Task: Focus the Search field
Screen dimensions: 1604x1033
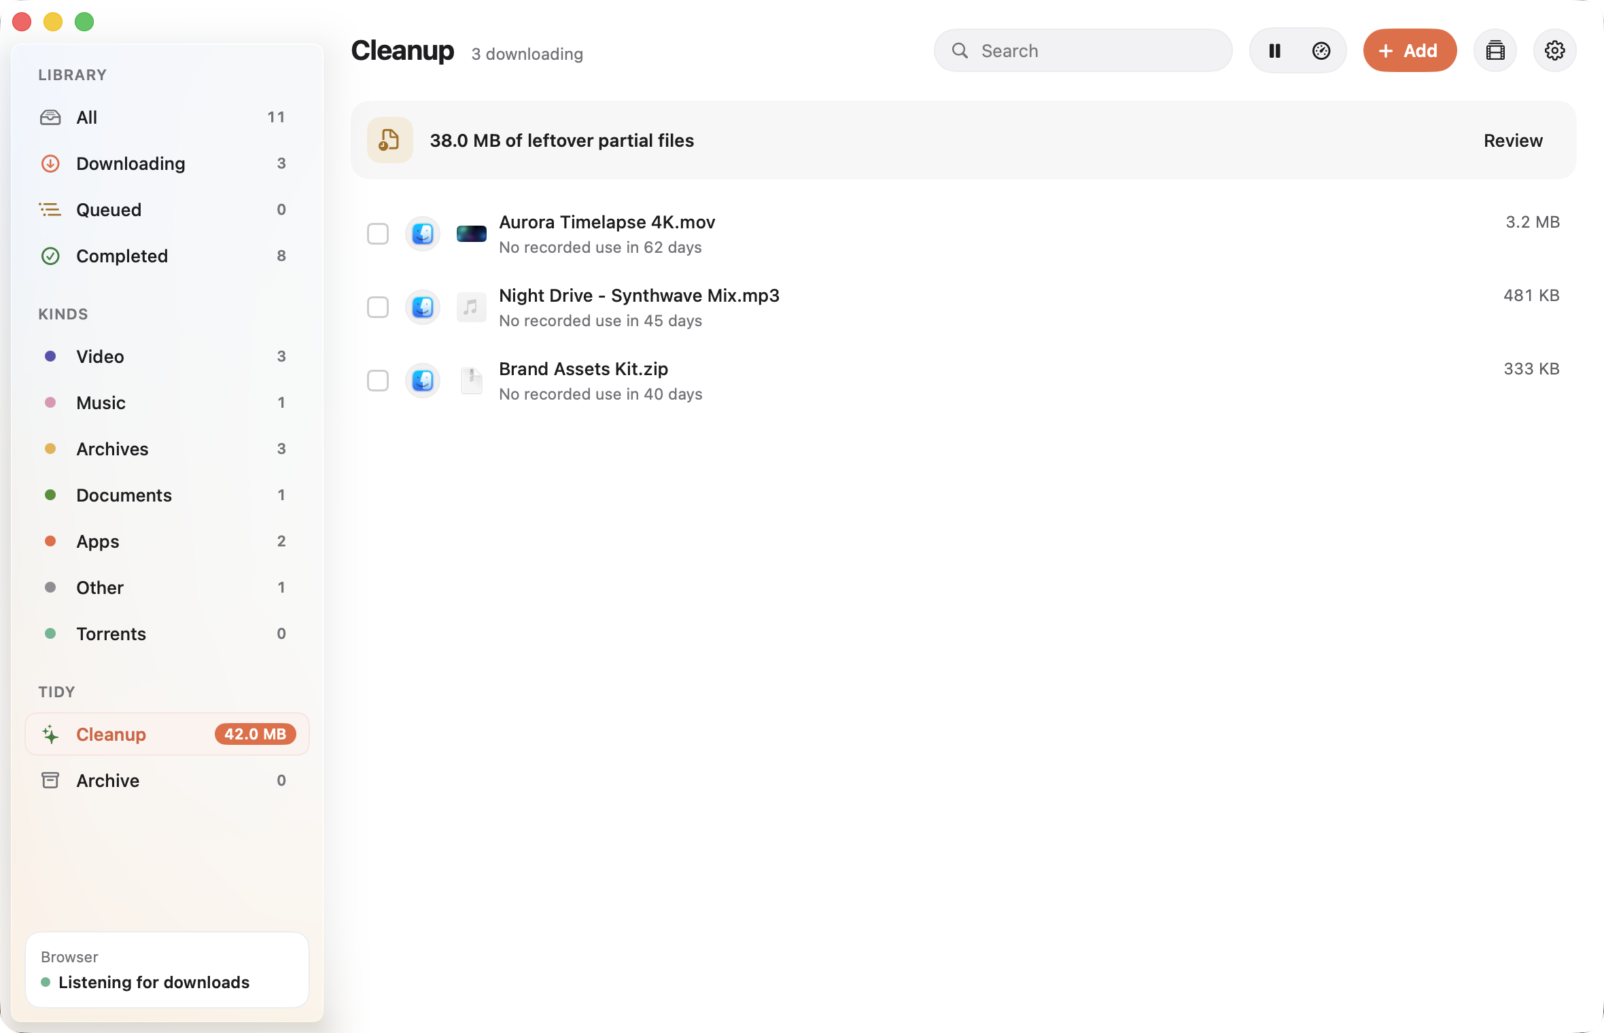Action: 1083,51
